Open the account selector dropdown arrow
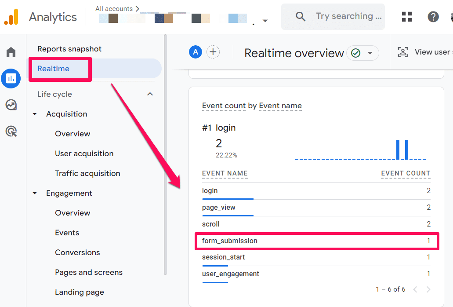The width and height of the screenshot is (453, 307). (265, 21)
